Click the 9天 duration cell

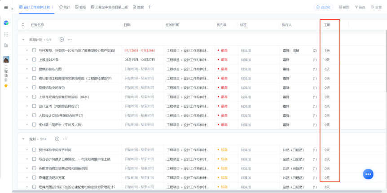click(327, 60)
